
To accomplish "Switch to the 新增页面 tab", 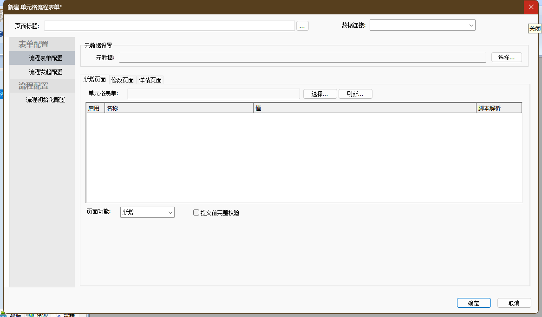I will point(95,80).
